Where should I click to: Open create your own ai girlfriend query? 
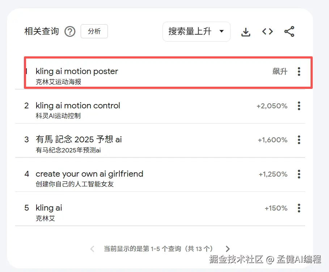tap(89, 174)
